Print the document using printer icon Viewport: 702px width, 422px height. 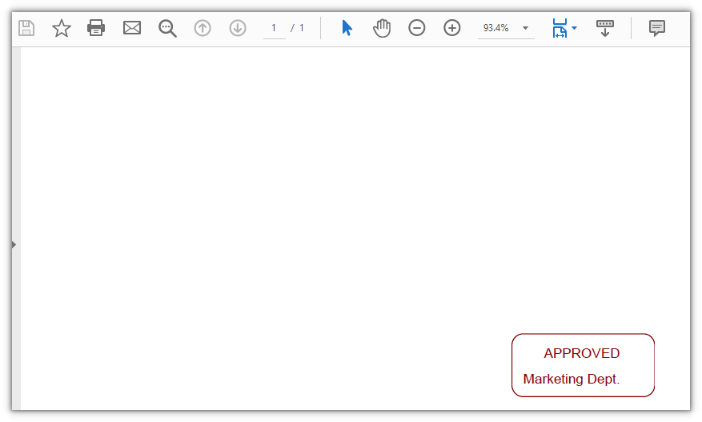point(96,28)
